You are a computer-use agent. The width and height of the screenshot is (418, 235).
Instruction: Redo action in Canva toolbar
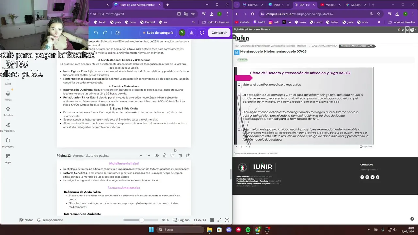click(105, 33)
